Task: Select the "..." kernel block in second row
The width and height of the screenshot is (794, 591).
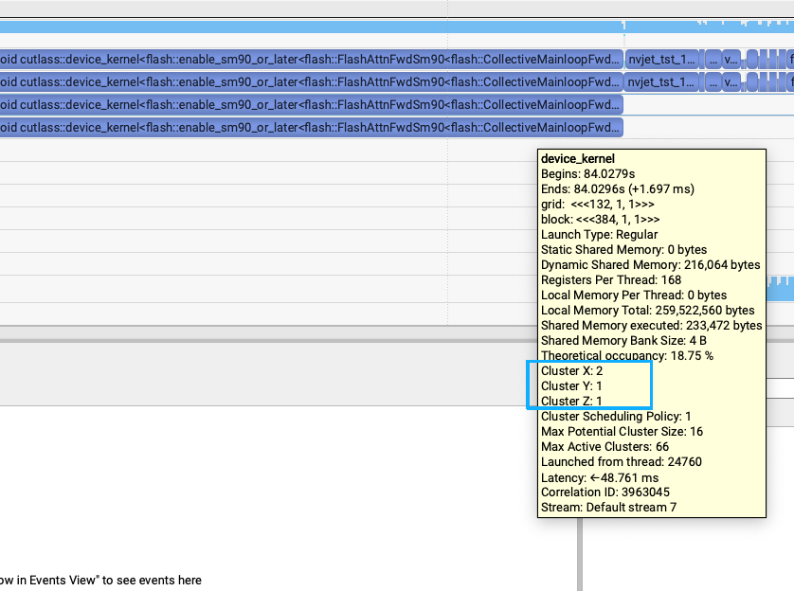Action: 713,81
